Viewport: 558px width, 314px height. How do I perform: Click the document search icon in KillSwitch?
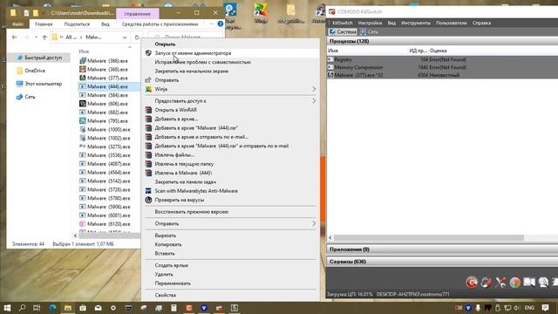pyautogui.click(x=543, y=282)
